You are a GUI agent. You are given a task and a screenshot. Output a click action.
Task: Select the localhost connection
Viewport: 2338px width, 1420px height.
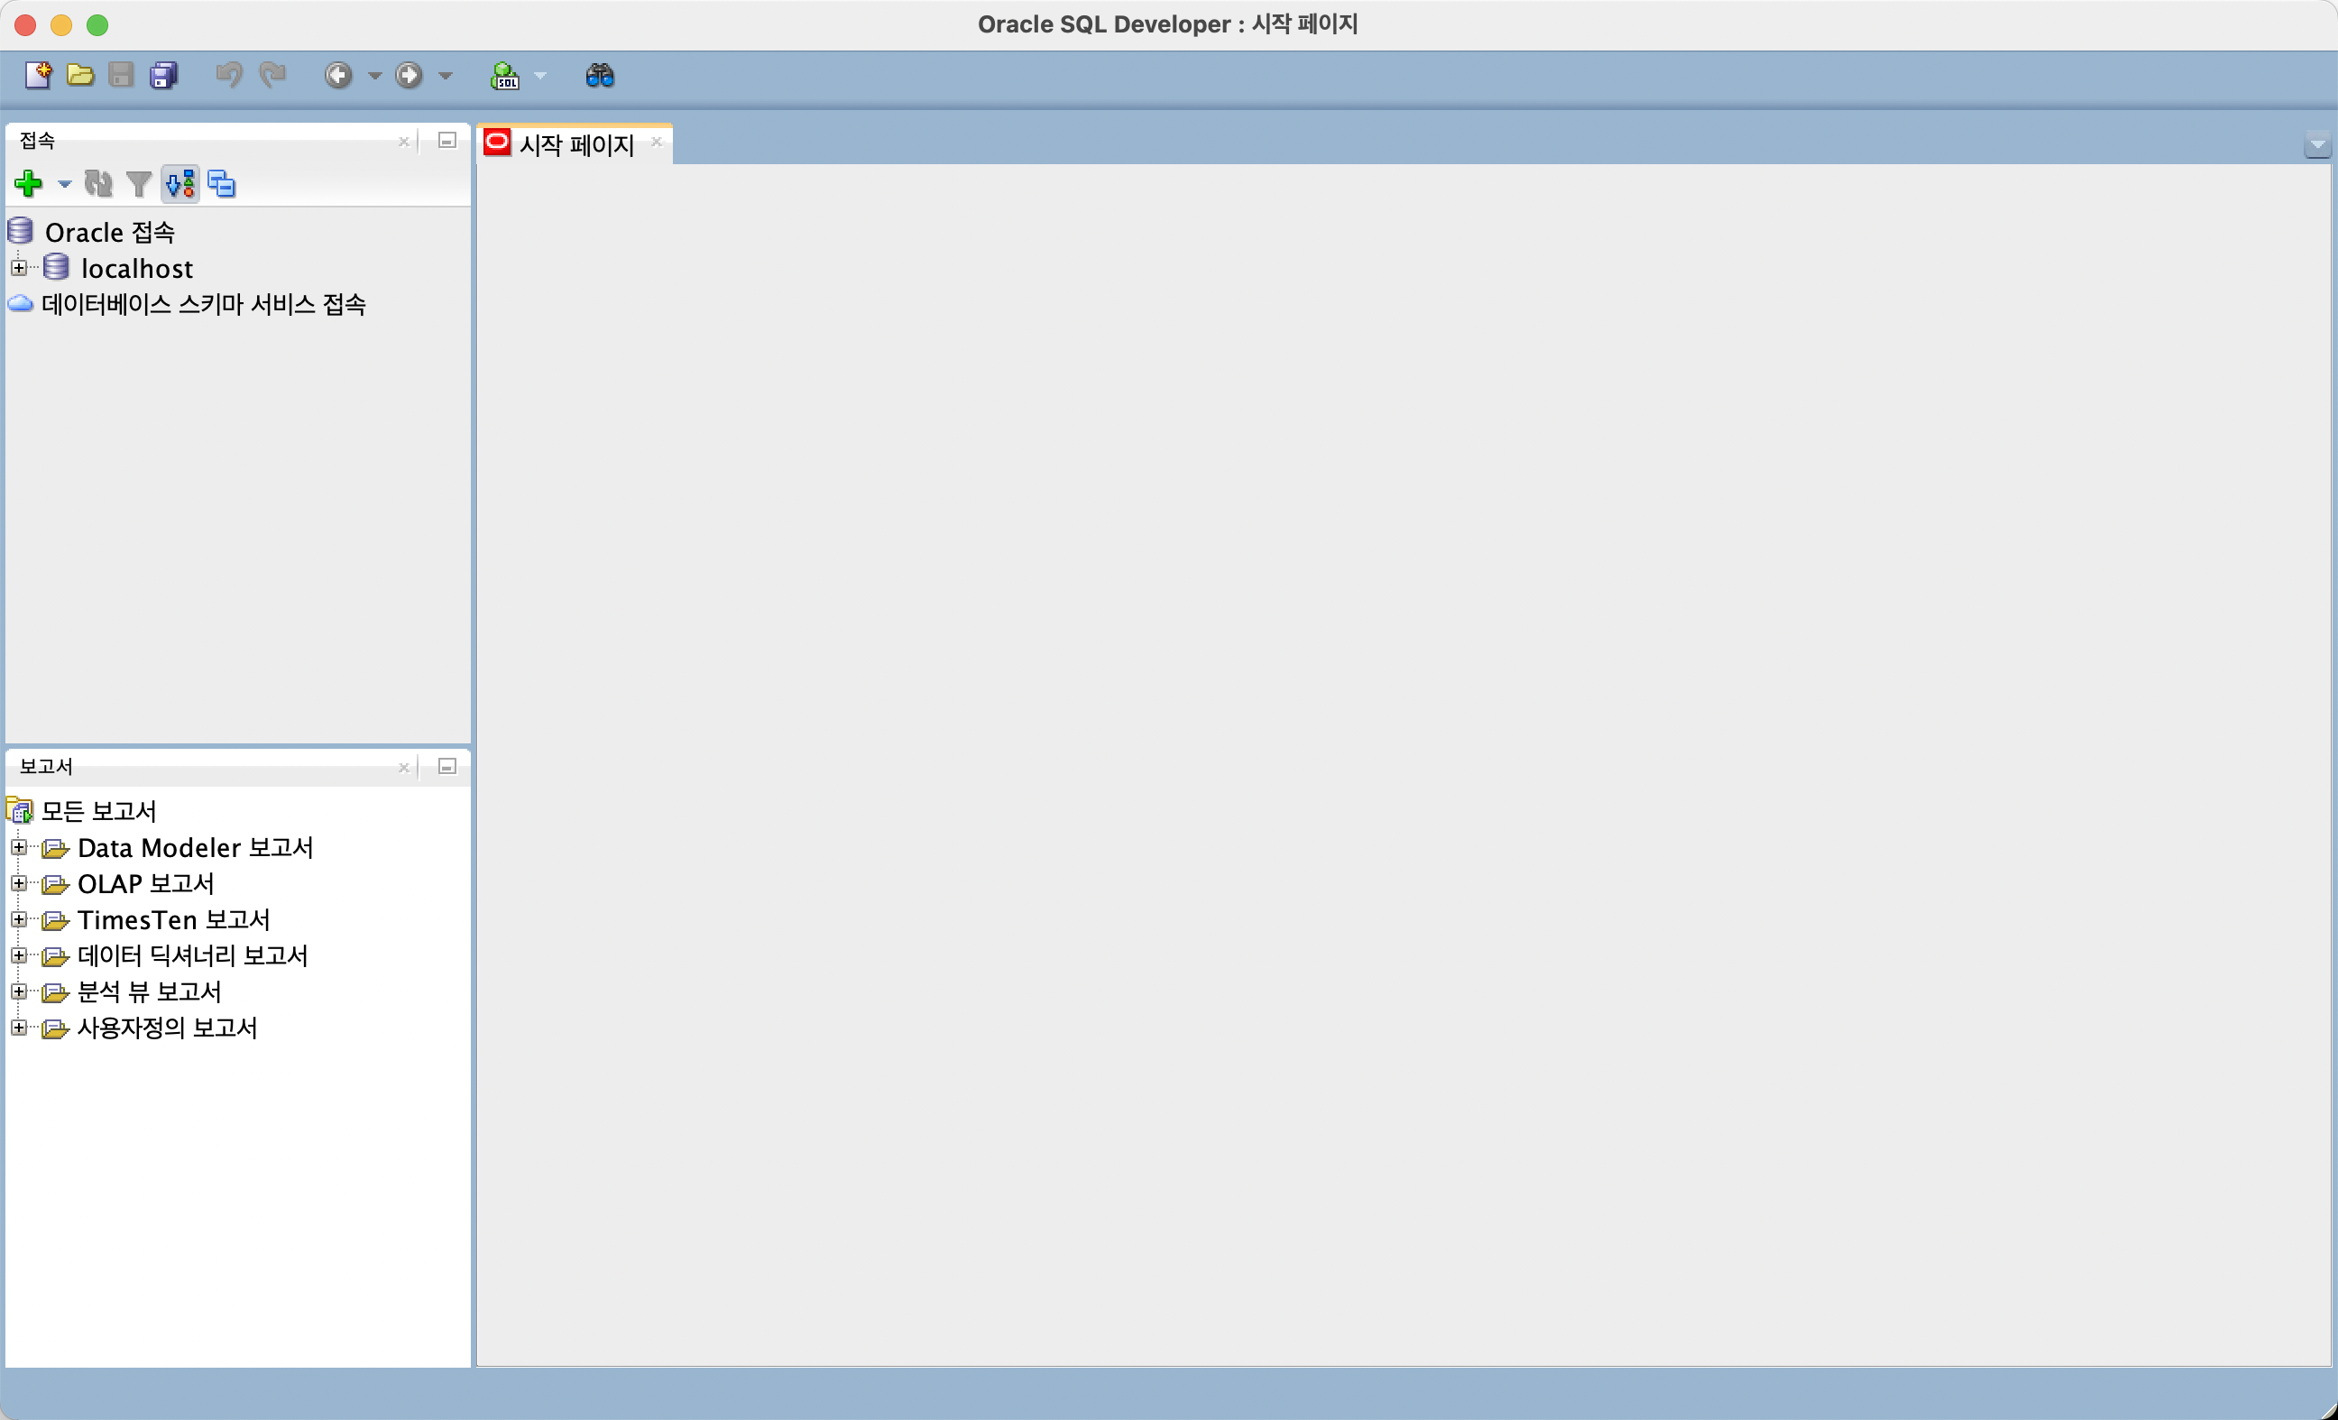[136, 269]
